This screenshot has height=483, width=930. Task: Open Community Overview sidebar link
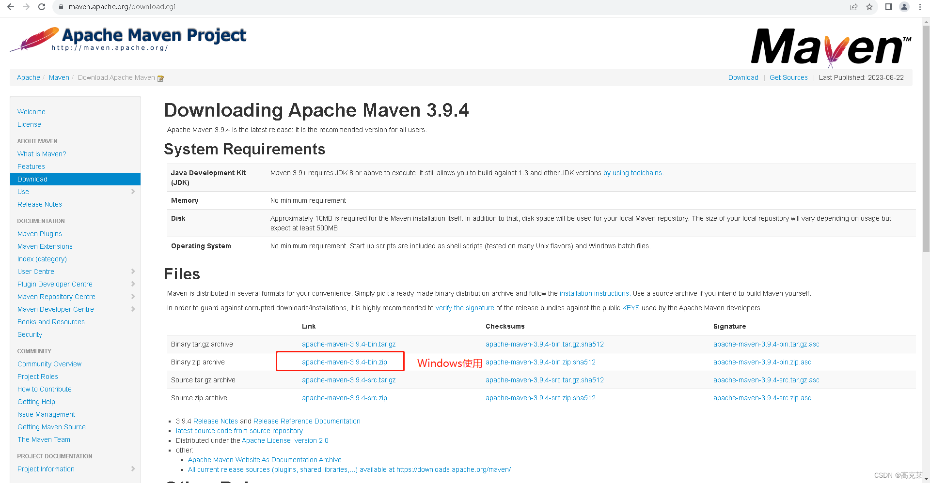coord(49,364)
